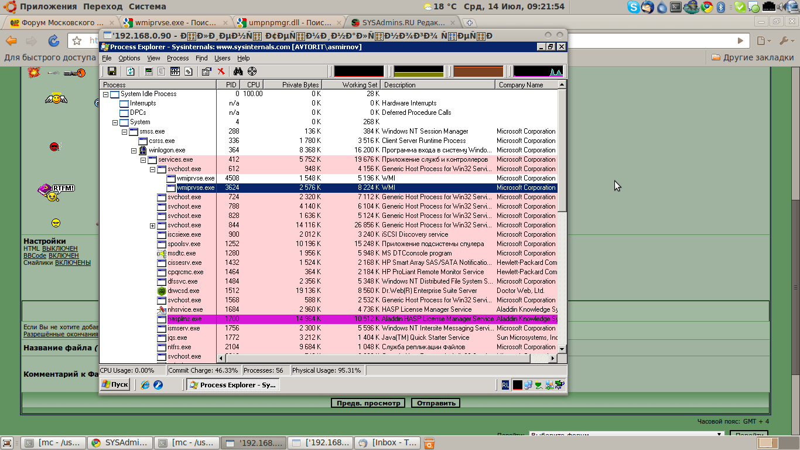
Task: Switch to the umpnpmgr.dll browser tab
Action: (x=288, y=22)
